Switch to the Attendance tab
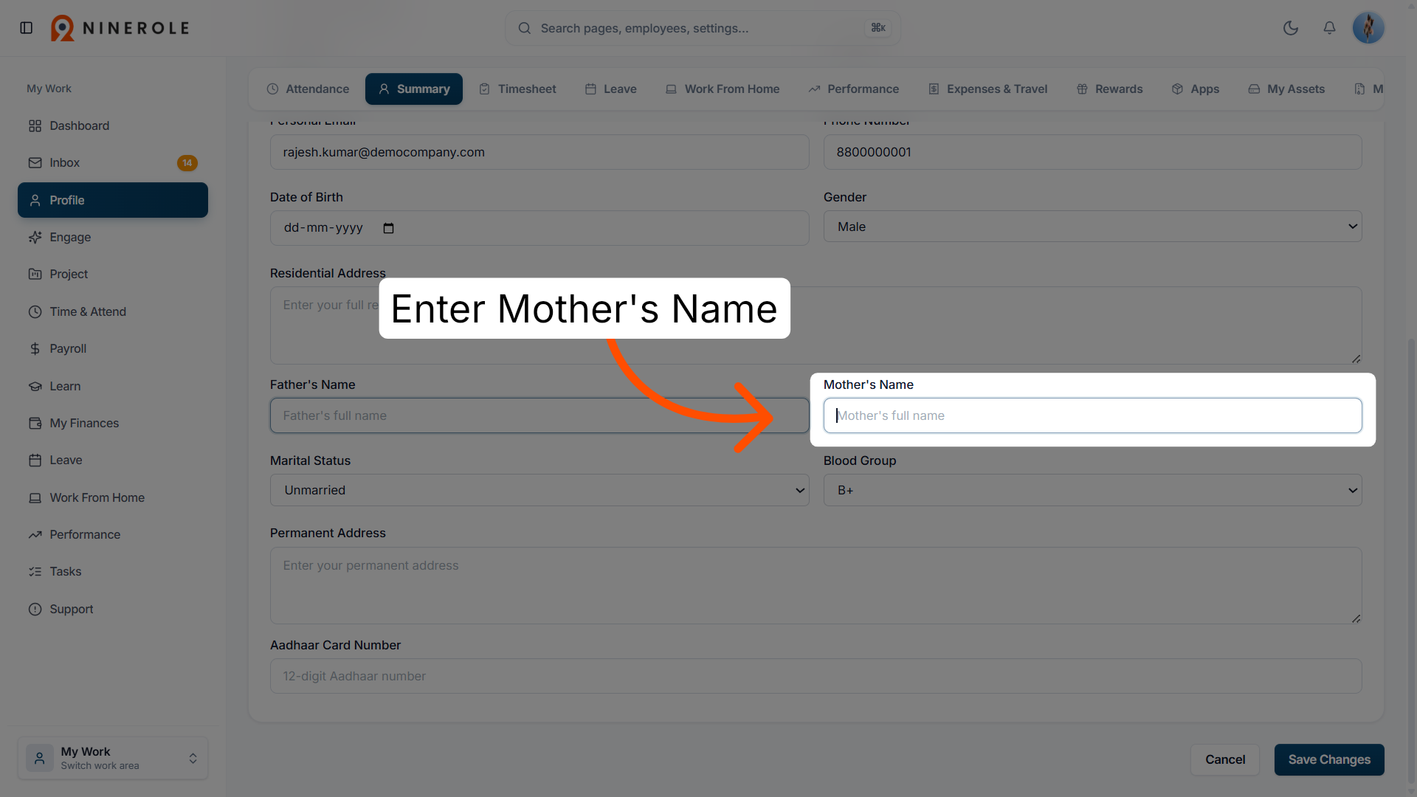This screenshot has height=797, width=1417. point(308,89)
